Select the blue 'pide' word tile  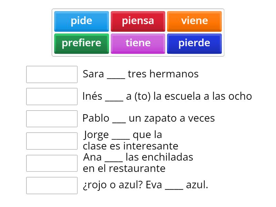[x=81, y=21]
